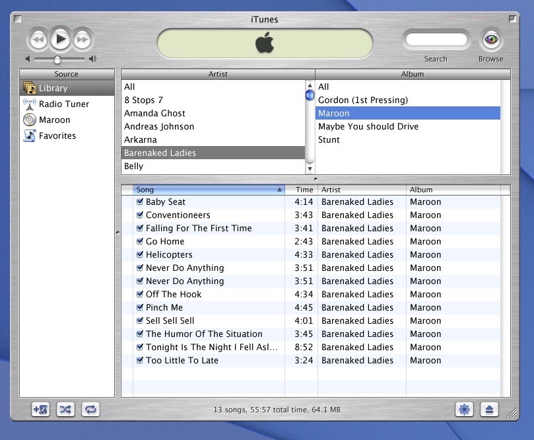The width and height of the screenshot is (534, 440).
Task: Select album Maybe You should Drive
Action: click(x=408, y=126)
